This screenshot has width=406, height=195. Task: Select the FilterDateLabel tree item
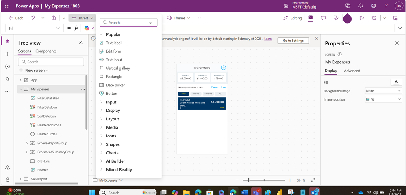(x=48, y=98)
